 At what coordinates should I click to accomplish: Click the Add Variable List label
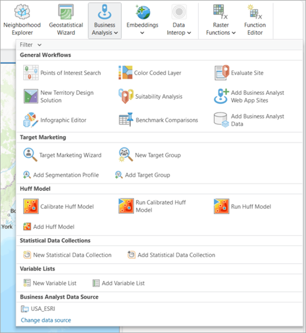click(x=123, y=283)
